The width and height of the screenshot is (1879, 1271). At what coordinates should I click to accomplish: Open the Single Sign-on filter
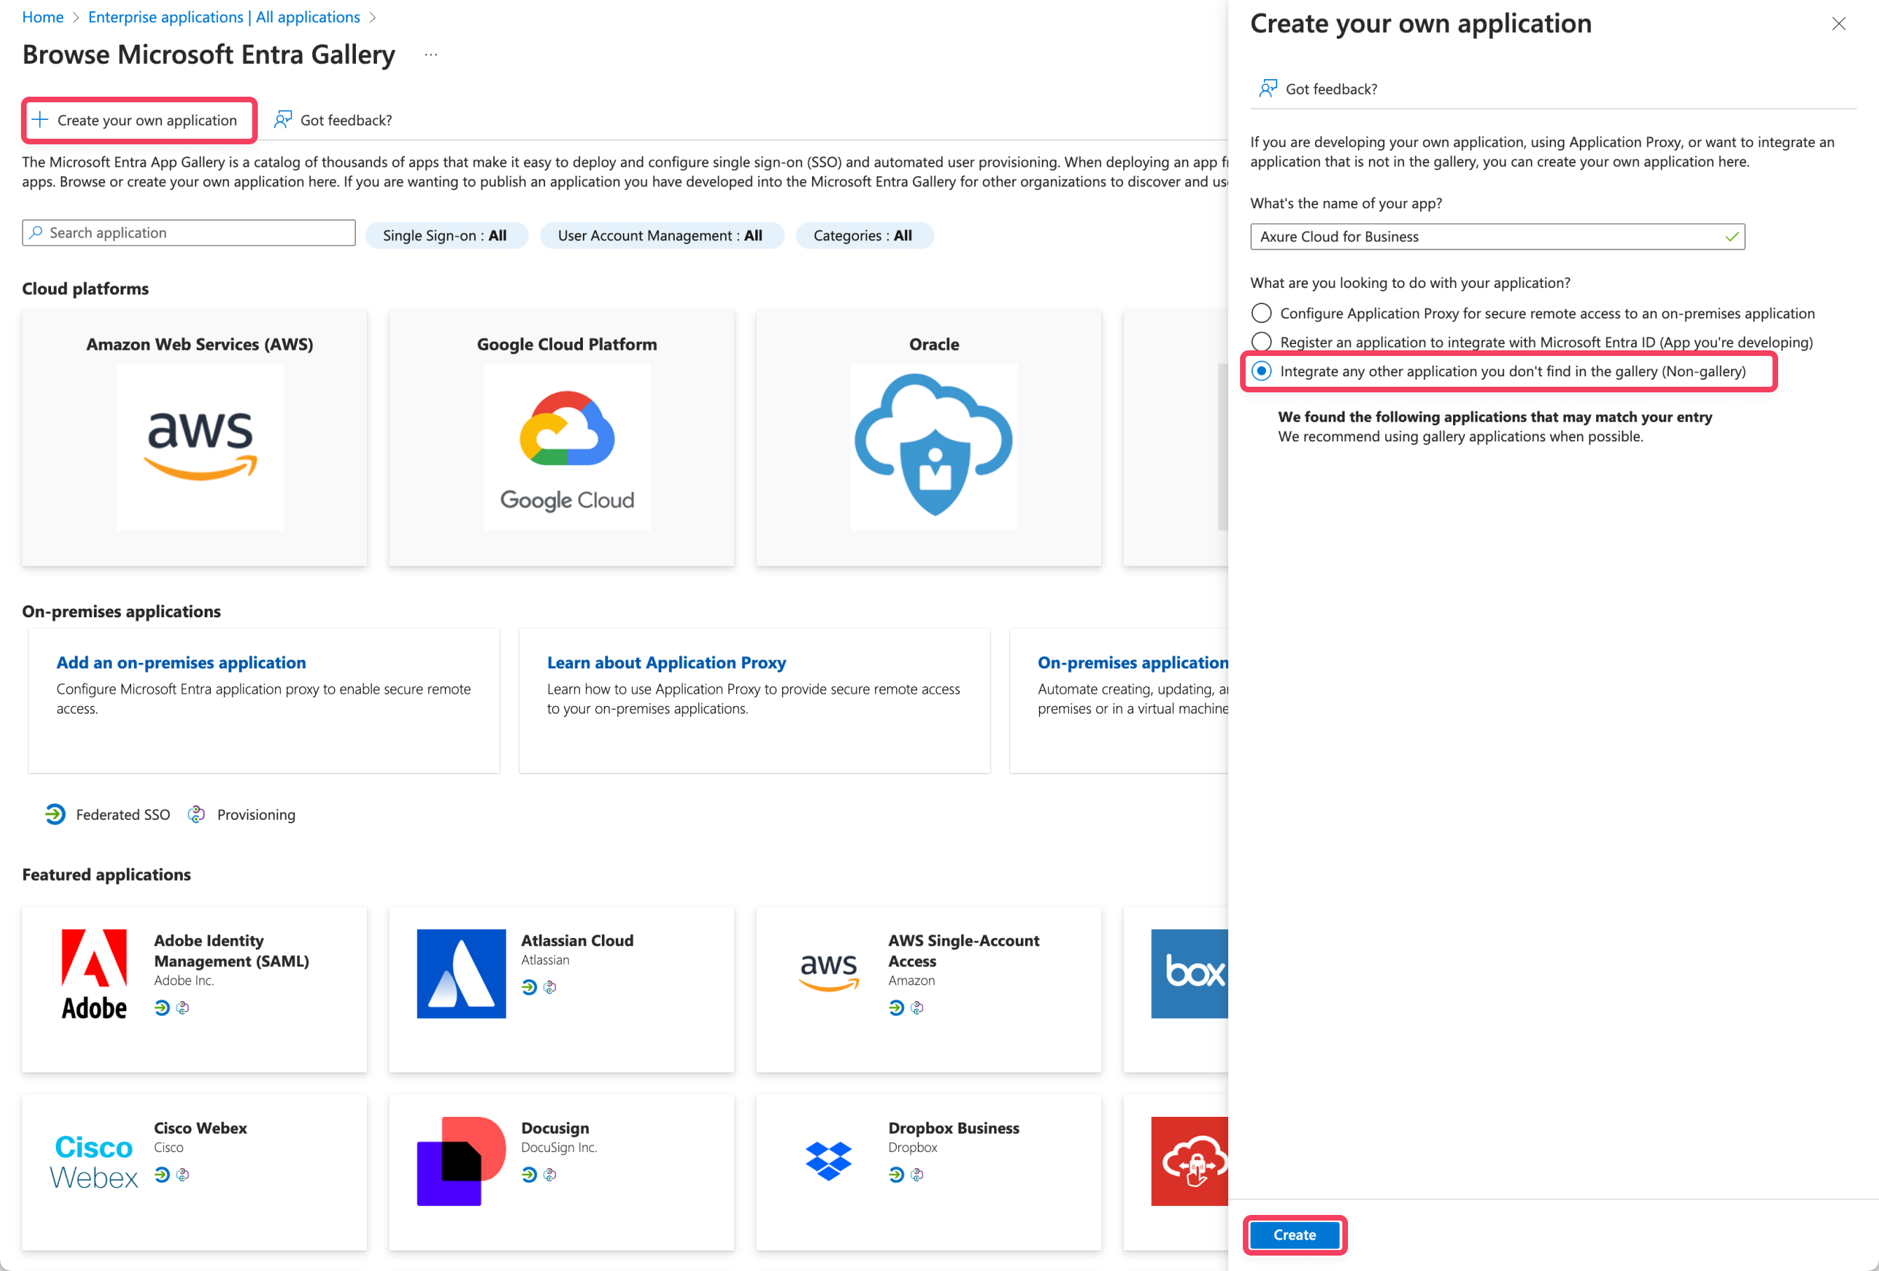tap(446, 235)
